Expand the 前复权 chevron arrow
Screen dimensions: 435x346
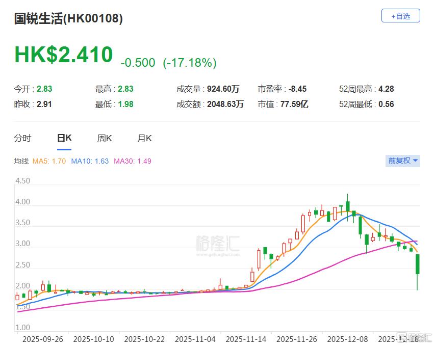tap(416, 161)
